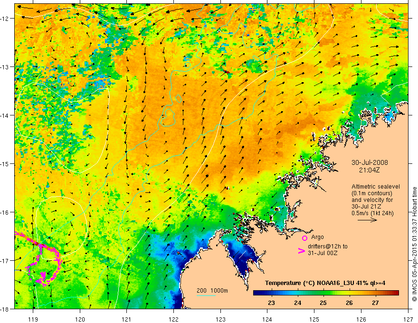Click the 122 longitude axis label
Screen dimensions: 418x323
(173, 319)
